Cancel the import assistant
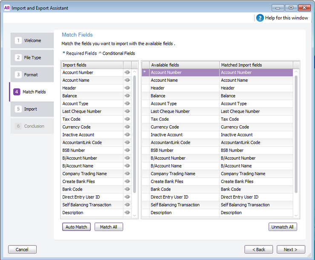 [x=22, y=249]
